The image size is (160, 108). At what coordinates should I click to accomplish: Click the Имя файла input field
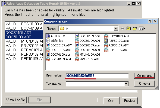pyautogui.click(x=97, y=76)
